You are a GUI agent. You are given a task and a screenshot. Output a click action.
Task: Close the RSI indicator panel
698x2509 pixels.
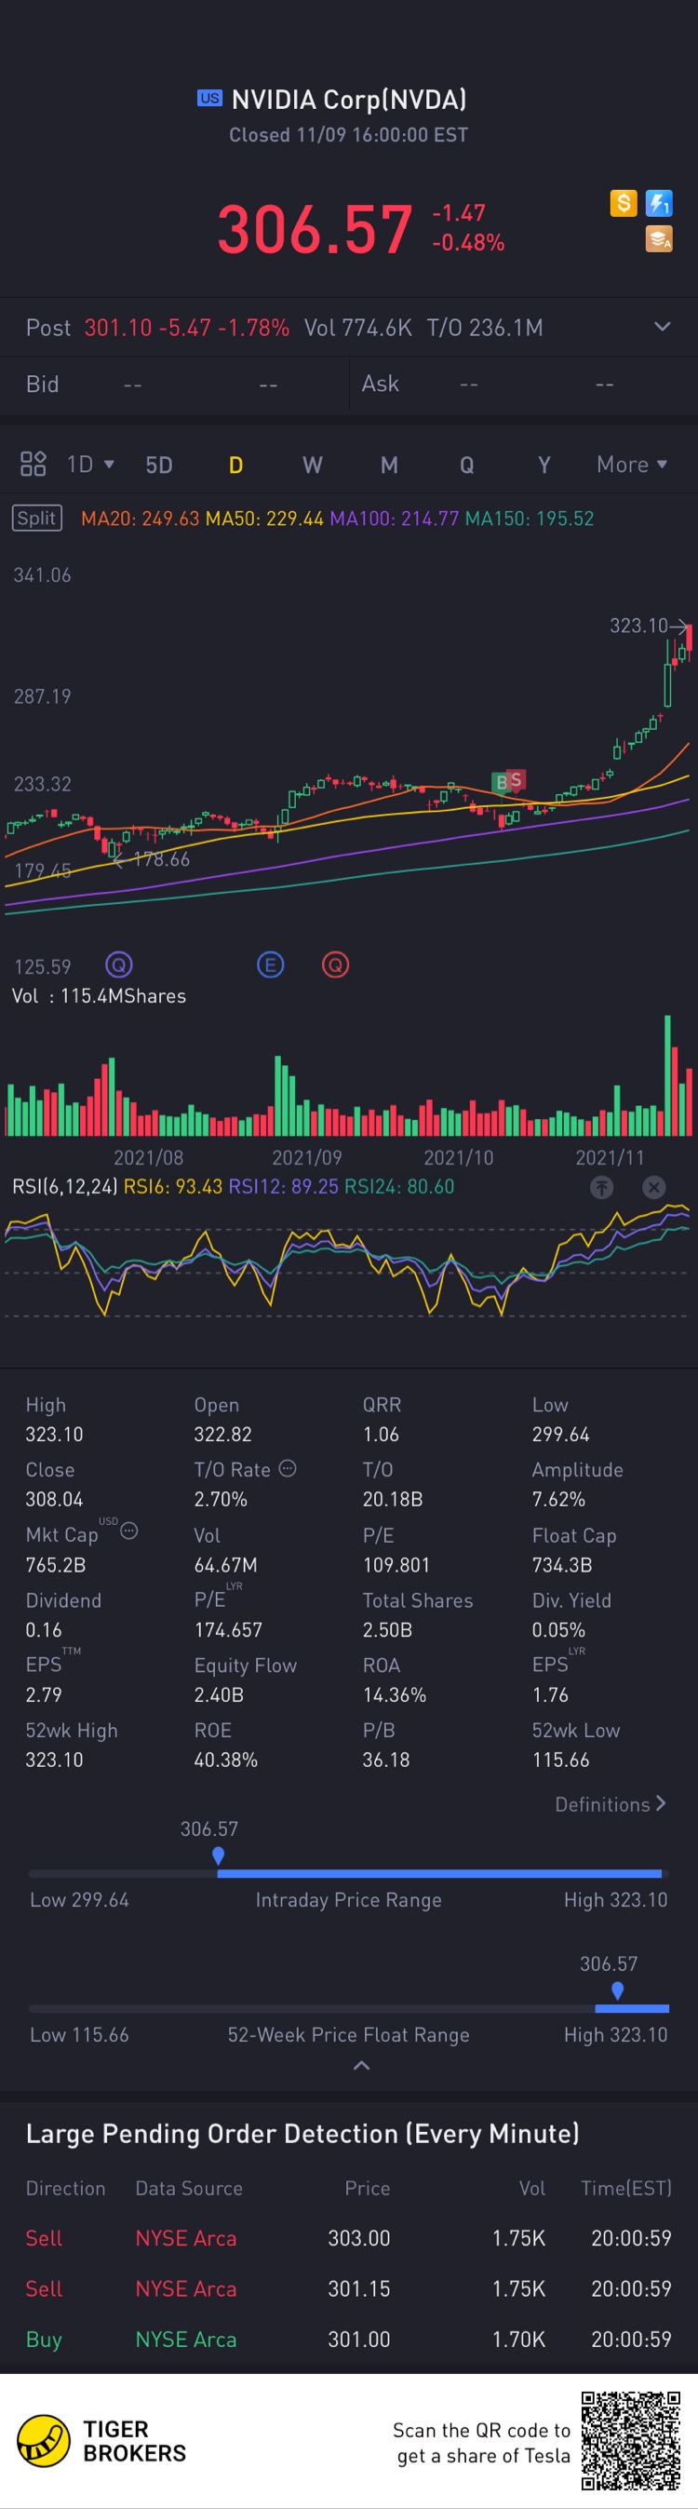[654, 1187]
